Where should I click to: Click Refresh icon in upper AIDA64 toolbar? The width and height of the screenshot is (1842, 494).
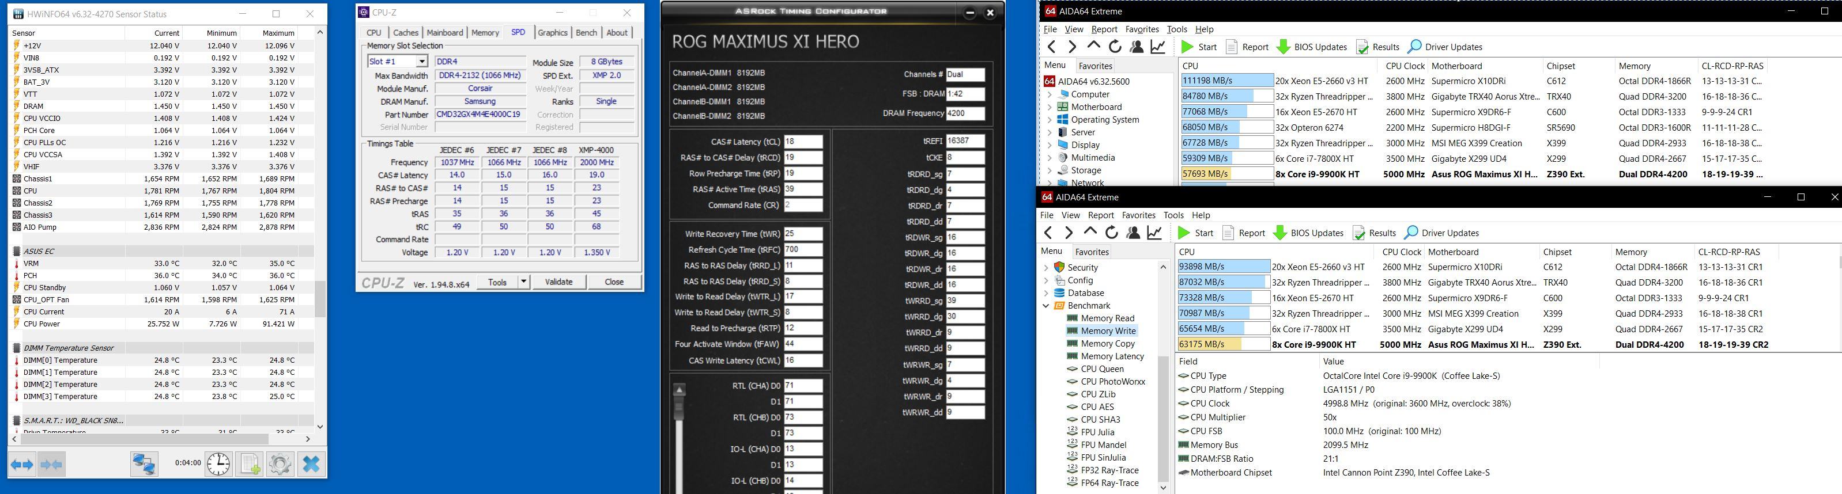pyautogui.click(x=1115, y=47)
